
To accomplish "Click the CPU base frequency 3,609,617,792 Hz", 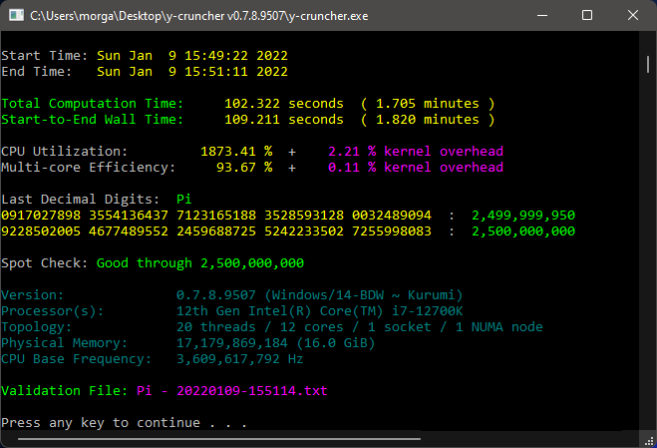I will pos(239,359).
